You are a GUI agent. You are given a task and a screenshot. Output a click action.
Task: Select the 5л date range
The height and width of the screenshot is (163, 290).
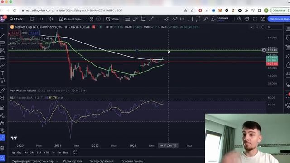[x=59, y=153]
